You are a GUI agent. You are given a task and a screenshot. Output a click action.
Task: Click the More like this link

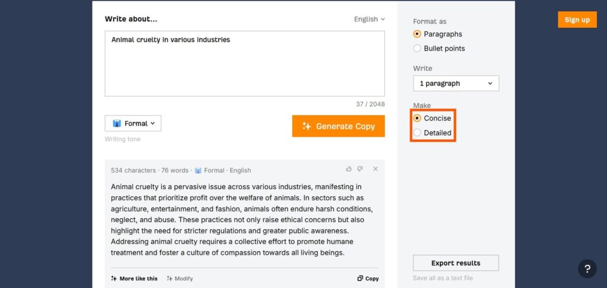135,279
